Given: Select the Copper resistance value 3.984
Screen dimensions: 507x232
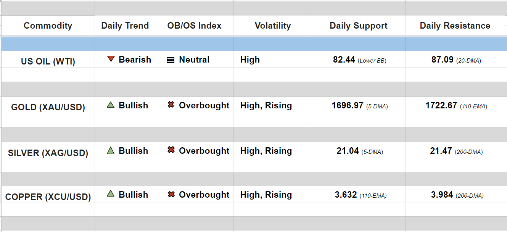Looking at the screenshot, I should pyautogui.click(x=442, y=195).
